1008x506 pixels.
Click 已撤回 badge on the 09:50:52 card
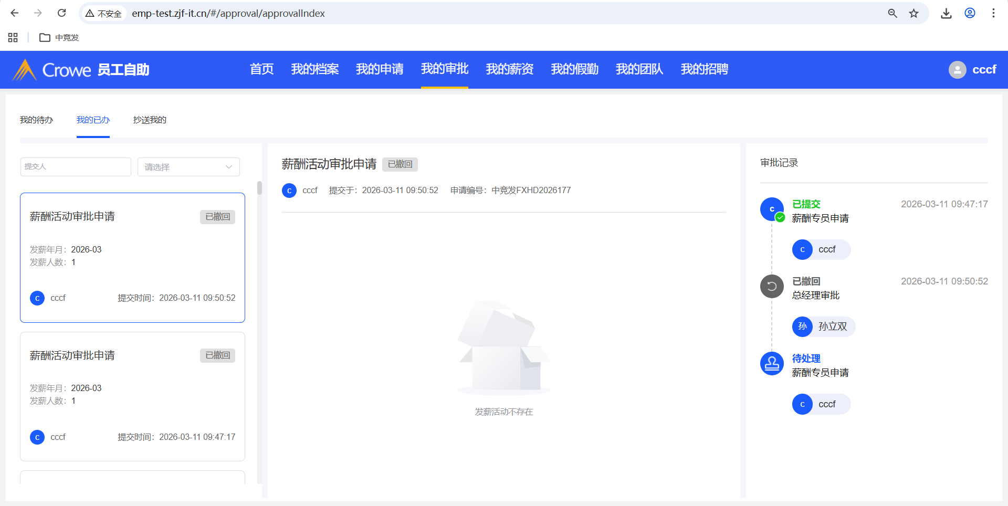[x=218, y=217]
